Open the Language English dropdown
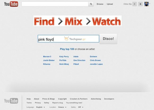The width and height of the screenshot is (154, 110). 40,107
